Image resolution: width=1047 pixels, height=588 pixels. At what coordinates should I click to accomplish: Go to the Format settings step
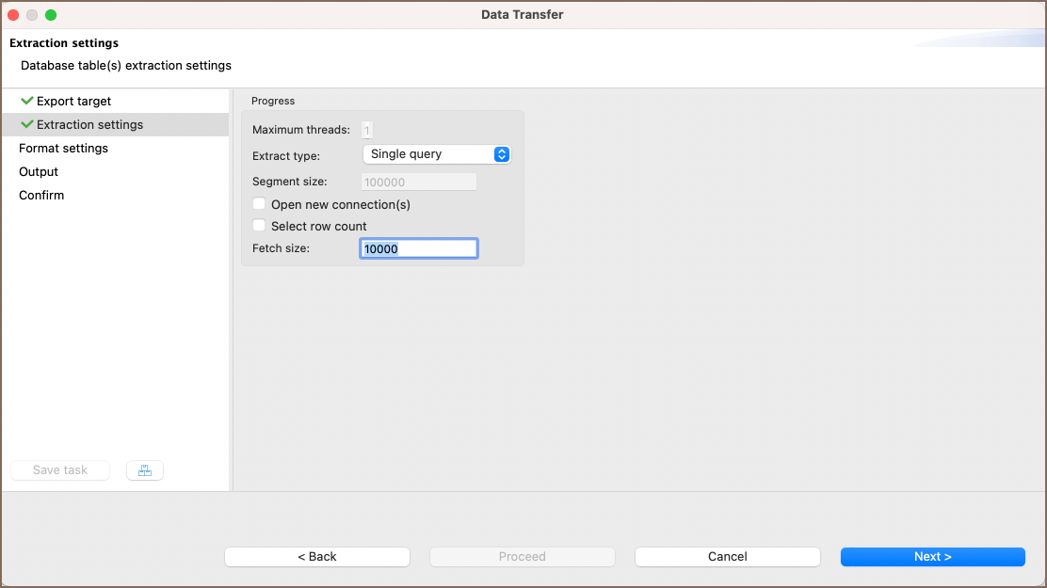pyautogui.click(x=63, y=148)
